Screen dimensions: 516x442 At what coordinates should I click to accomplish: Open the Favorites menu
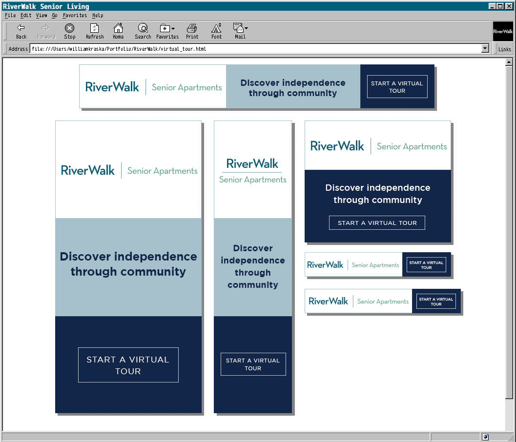75,15
